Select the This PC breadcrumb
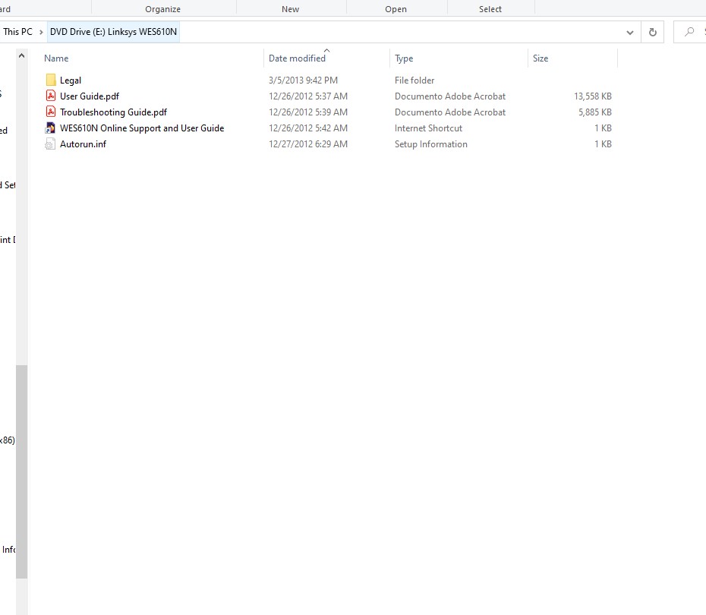 (17, 32)
